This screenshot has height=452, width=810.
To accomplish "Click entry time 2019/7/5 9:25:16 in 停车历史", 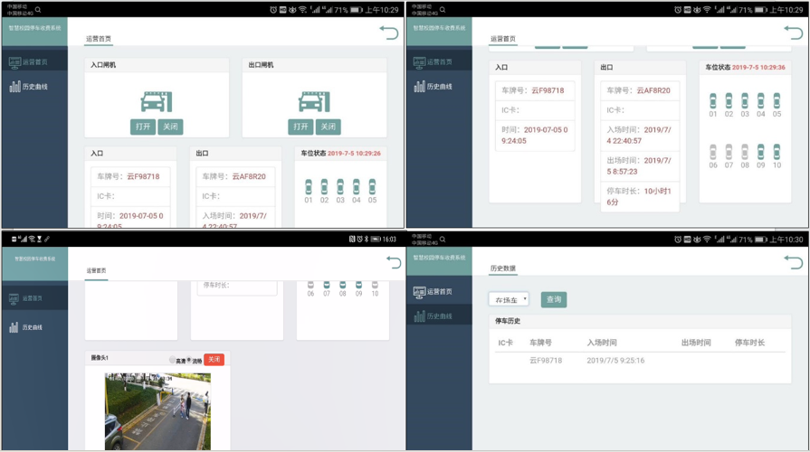I will point(615,361).
